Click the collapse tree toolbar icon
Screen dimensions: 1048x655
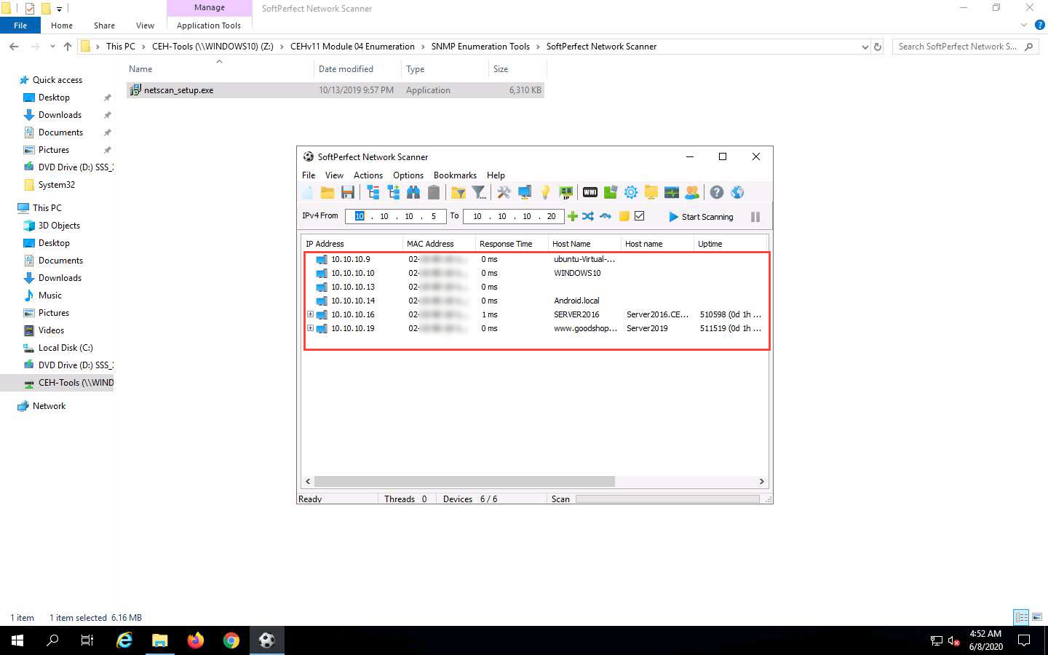[x=373, y=193]
